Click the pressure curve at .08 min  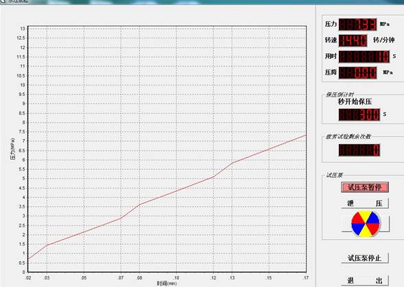139,205
